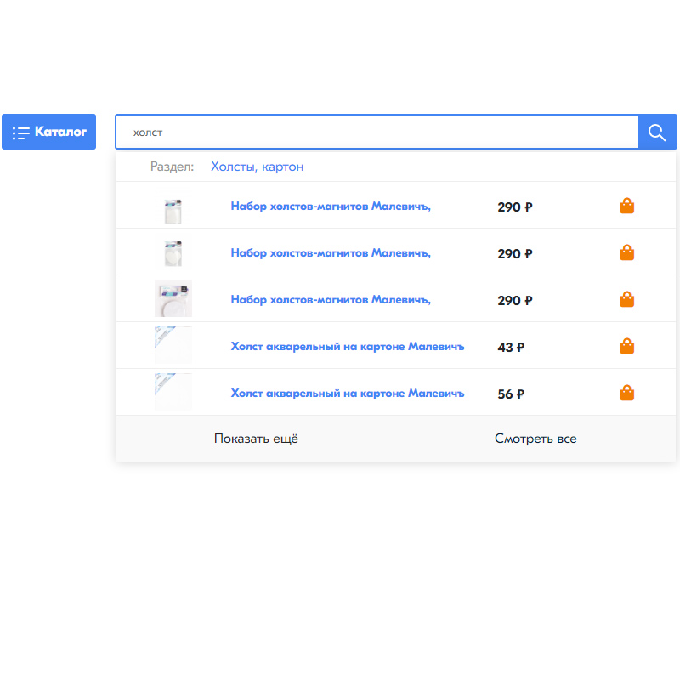This screenshot has width=680, height=680.
Task: Focus the search field containing холст
Action: pyautogui.click(x=377, y=133)
